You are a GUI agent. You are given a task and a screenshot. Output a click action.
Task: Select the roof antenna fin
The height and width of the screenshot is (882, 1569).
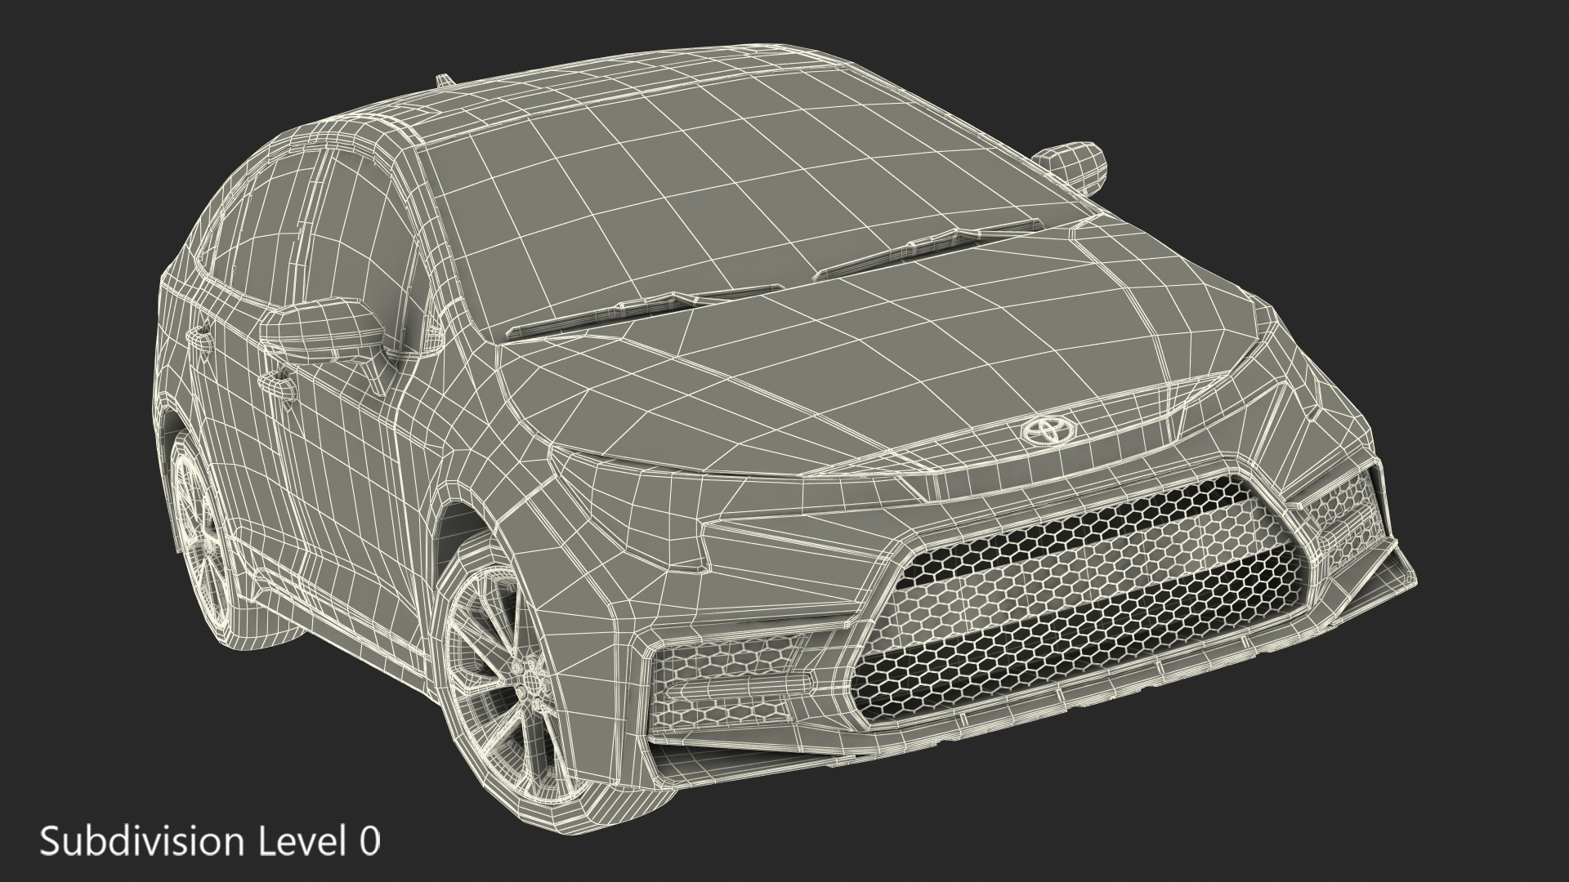(444, 80)
